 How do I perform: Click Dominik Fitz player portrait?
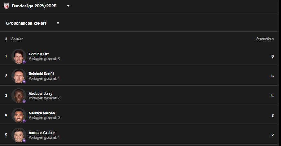coord(19,56)
